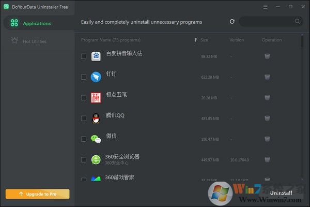Image resolution: width=310 pixels, height=207 pixels.
Task: Open the Applications tab in sidebar
Action: [x=39, y=23]
